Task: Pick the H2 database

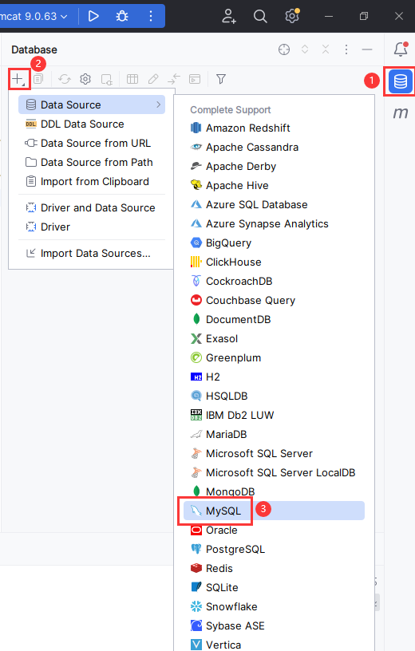Action: click(x=275, y=377)
